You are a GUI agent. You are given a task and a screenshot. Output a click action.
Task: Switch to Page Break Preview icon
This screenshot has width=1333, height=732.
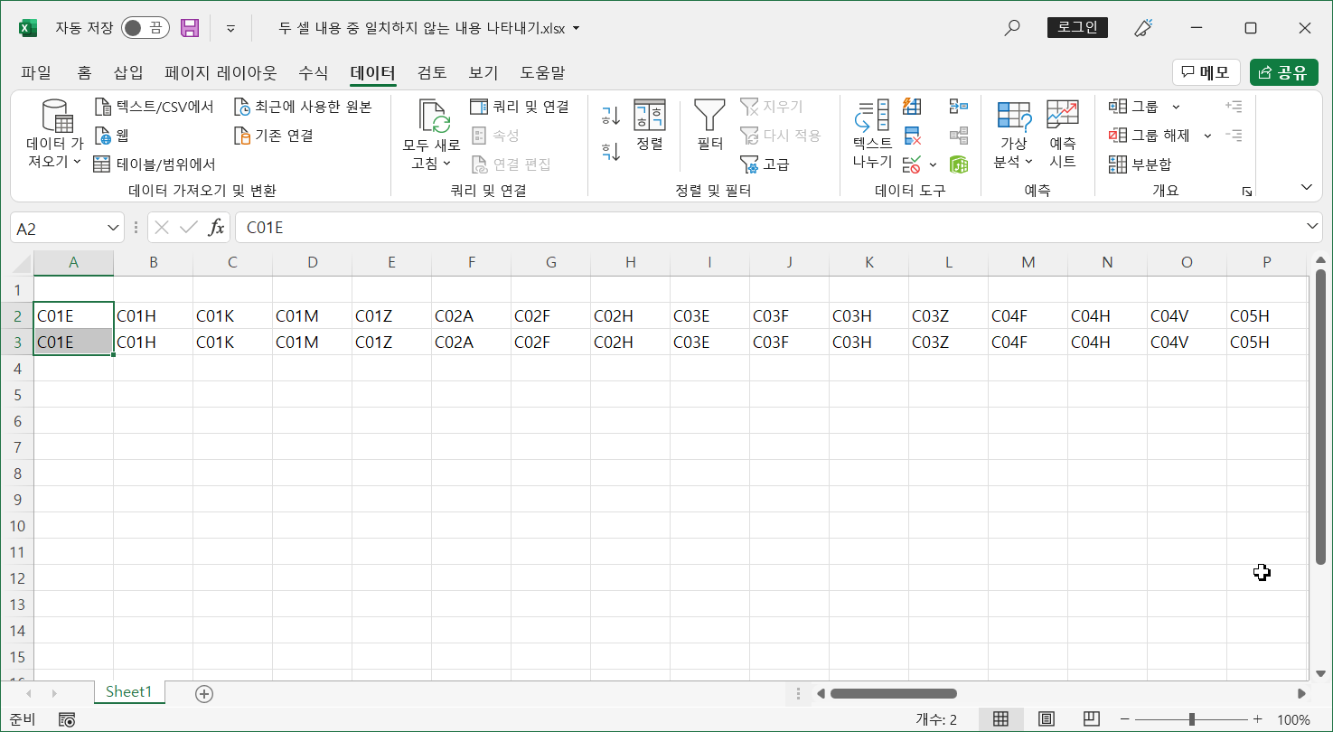tap(1092, 719)
